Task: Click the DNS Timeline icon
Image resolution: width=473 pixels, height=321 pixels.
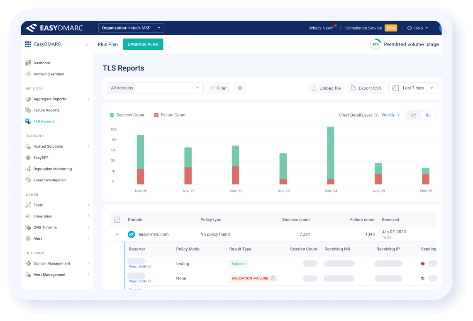Action: coord(28,227)
